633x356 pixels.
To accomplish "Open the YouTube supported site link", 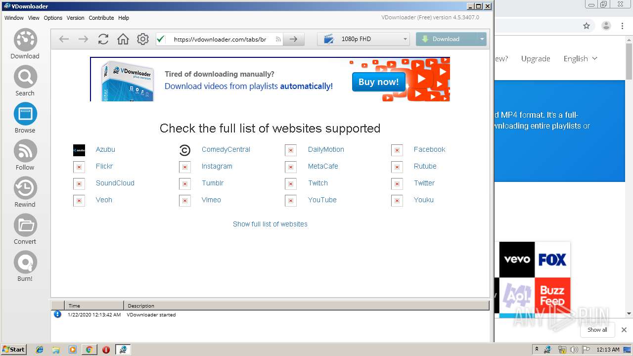I will tap(322, 200).
